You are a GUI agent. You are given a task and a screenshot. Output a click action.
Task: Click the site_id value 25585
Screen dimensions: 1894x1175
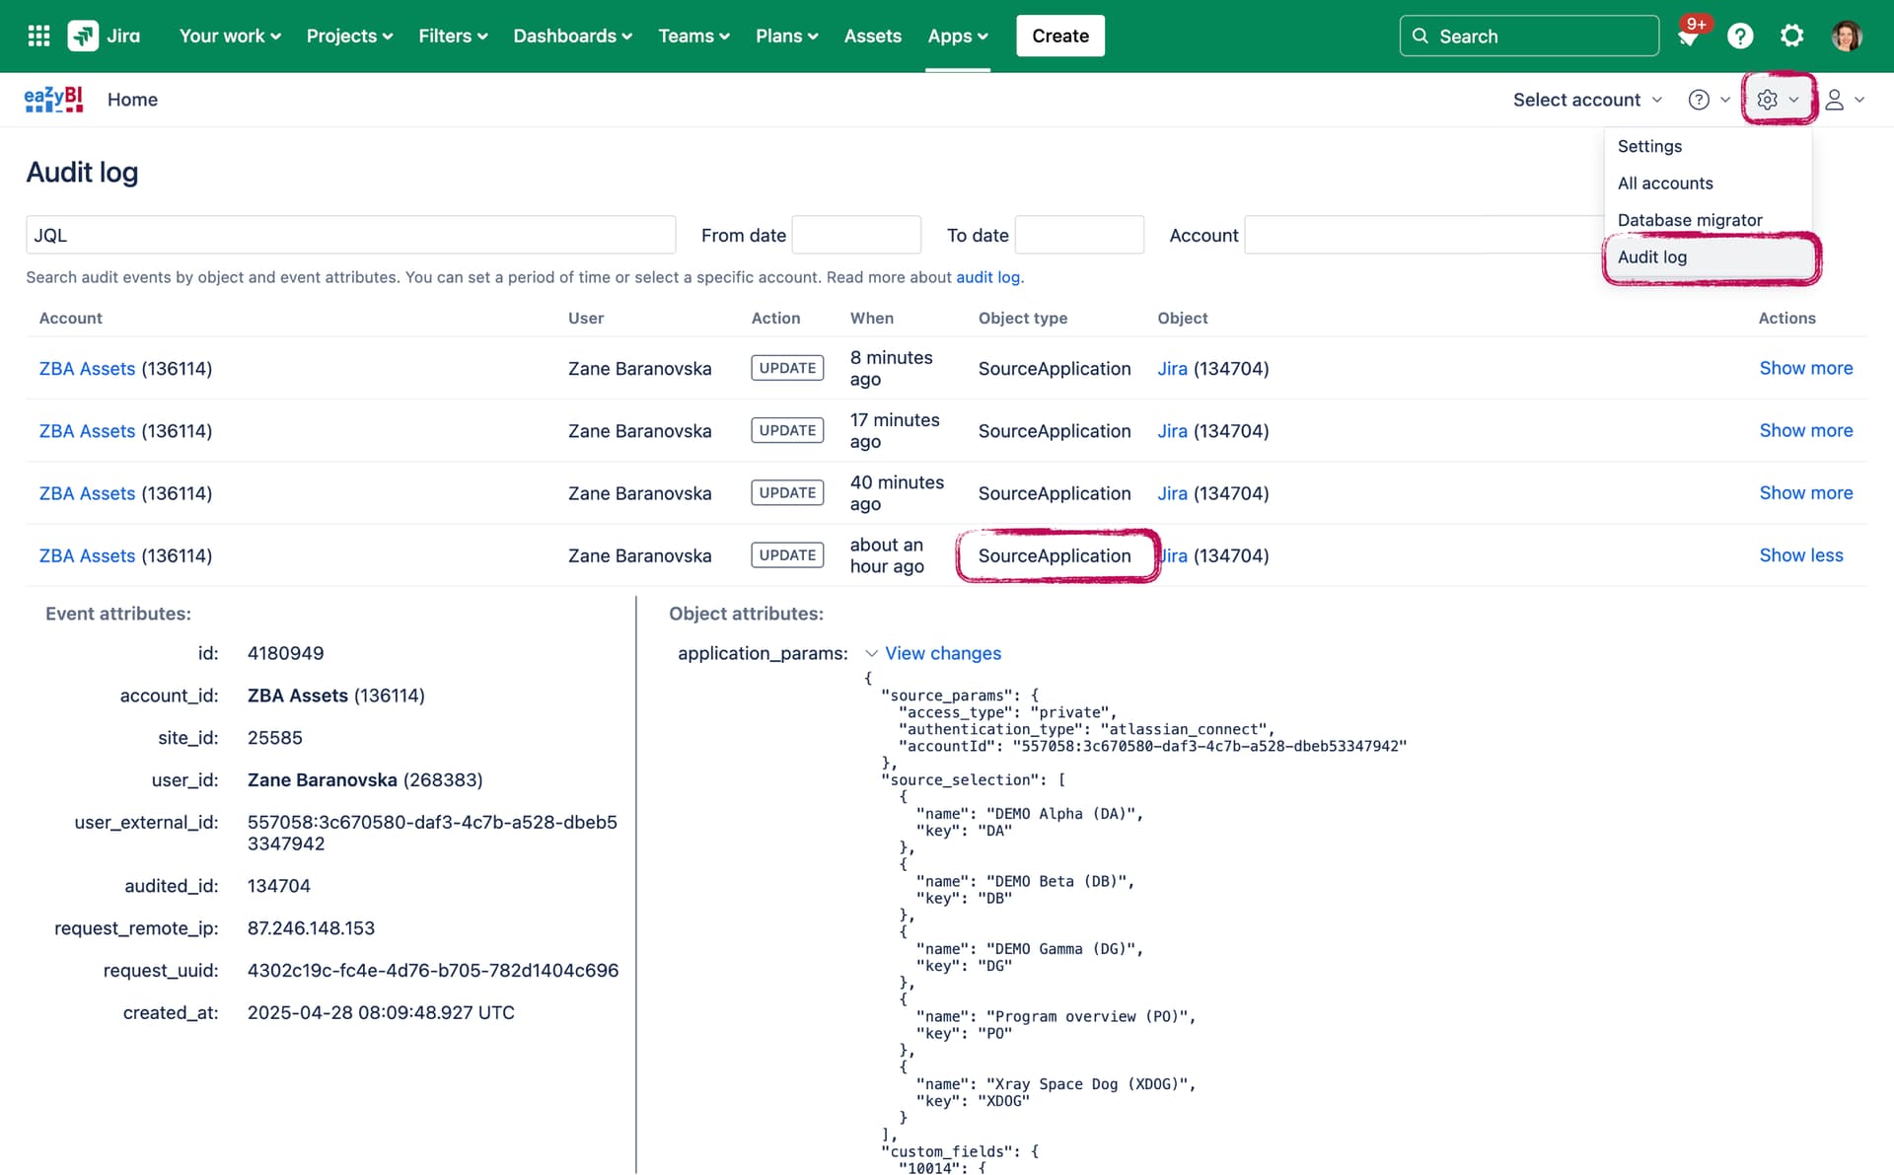[x=274, y=738]
